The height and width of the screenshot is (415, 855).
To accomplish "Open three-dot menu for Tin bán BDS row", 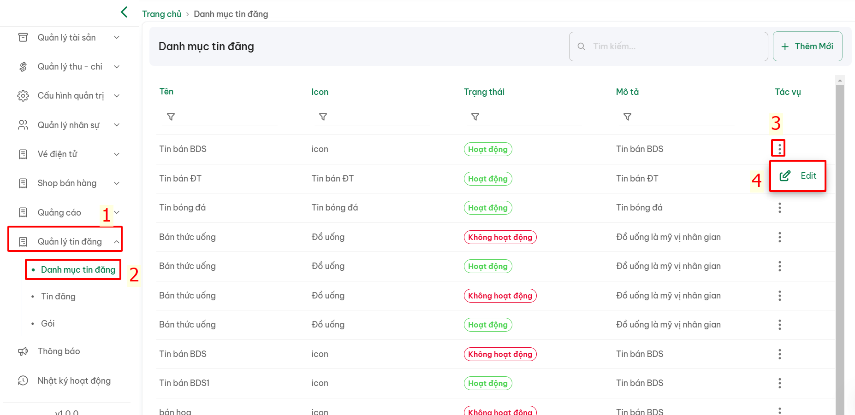I will pyautogui.click(x=779, y=148).
